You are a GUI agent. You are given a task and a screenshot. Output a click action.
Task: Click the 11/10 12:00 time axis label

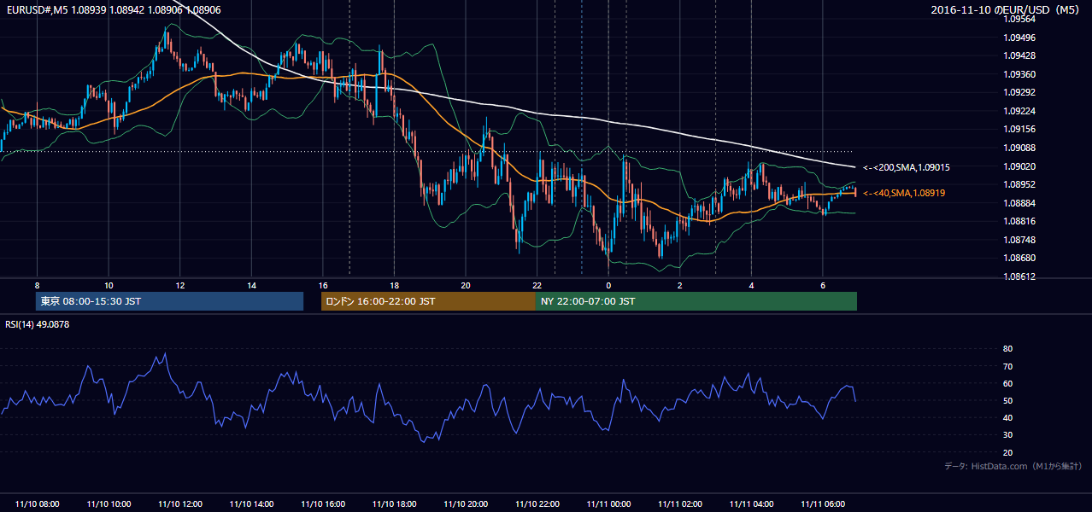(x=180, y=504)
